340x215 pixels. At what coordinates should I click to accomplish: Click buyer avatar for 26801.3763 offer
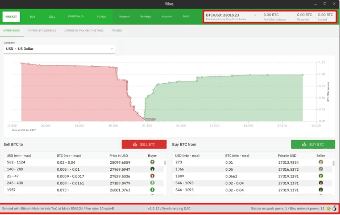[152, 190]
